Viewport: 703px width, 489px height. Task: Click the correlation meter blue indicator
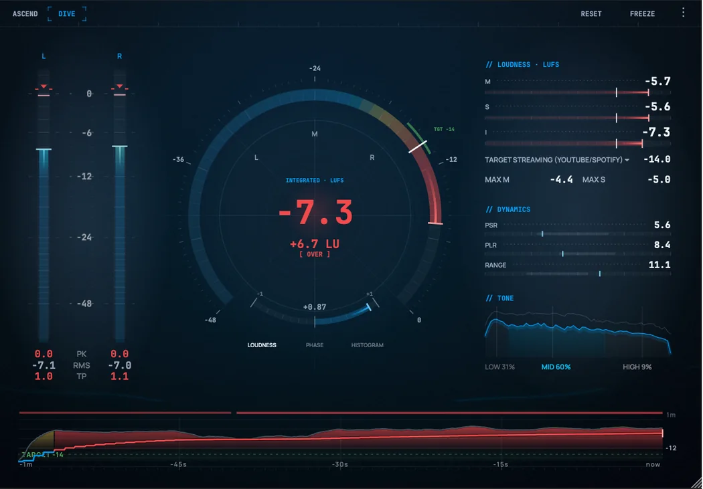(x=369, y=307)
